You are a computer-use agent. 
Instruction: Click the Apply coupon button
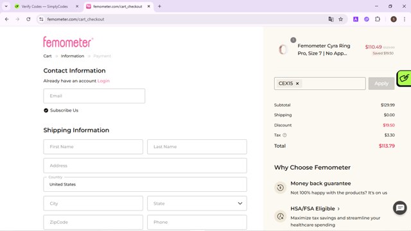click(x=381, y=83)
